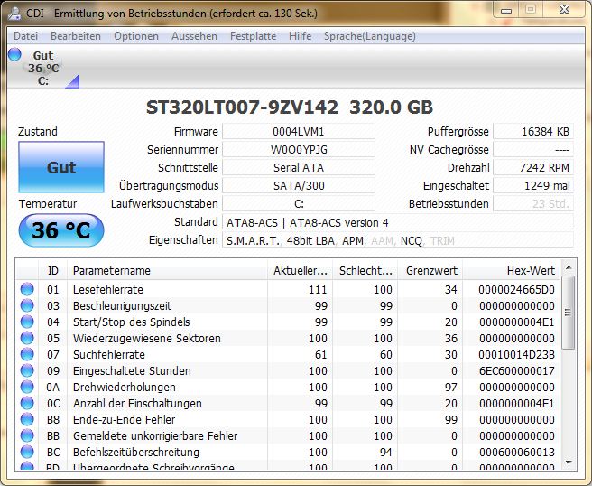Viewport: 592px width, 486px height.
Task: Click the Laufwerksbuchstaben field C:
Action: point(299,203)
